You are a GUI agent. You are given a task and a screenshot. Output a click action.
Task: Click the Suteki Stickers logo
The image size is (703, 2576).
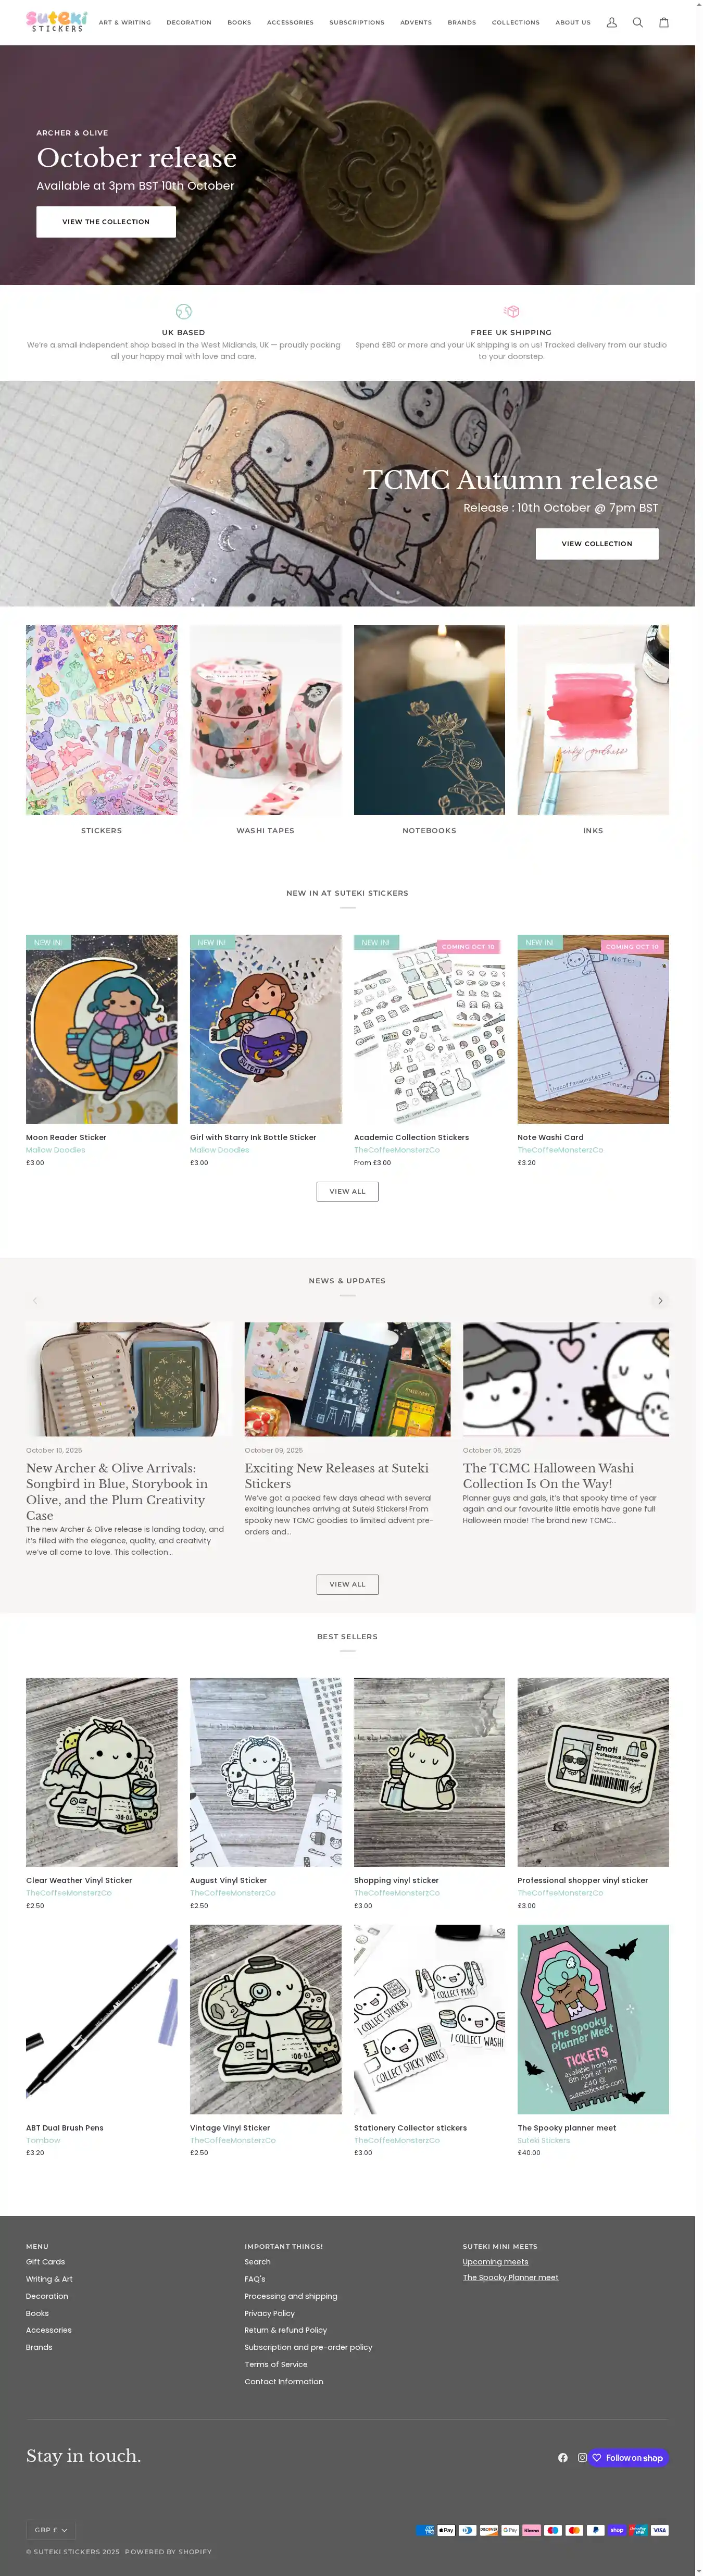(x=56, y=21)
